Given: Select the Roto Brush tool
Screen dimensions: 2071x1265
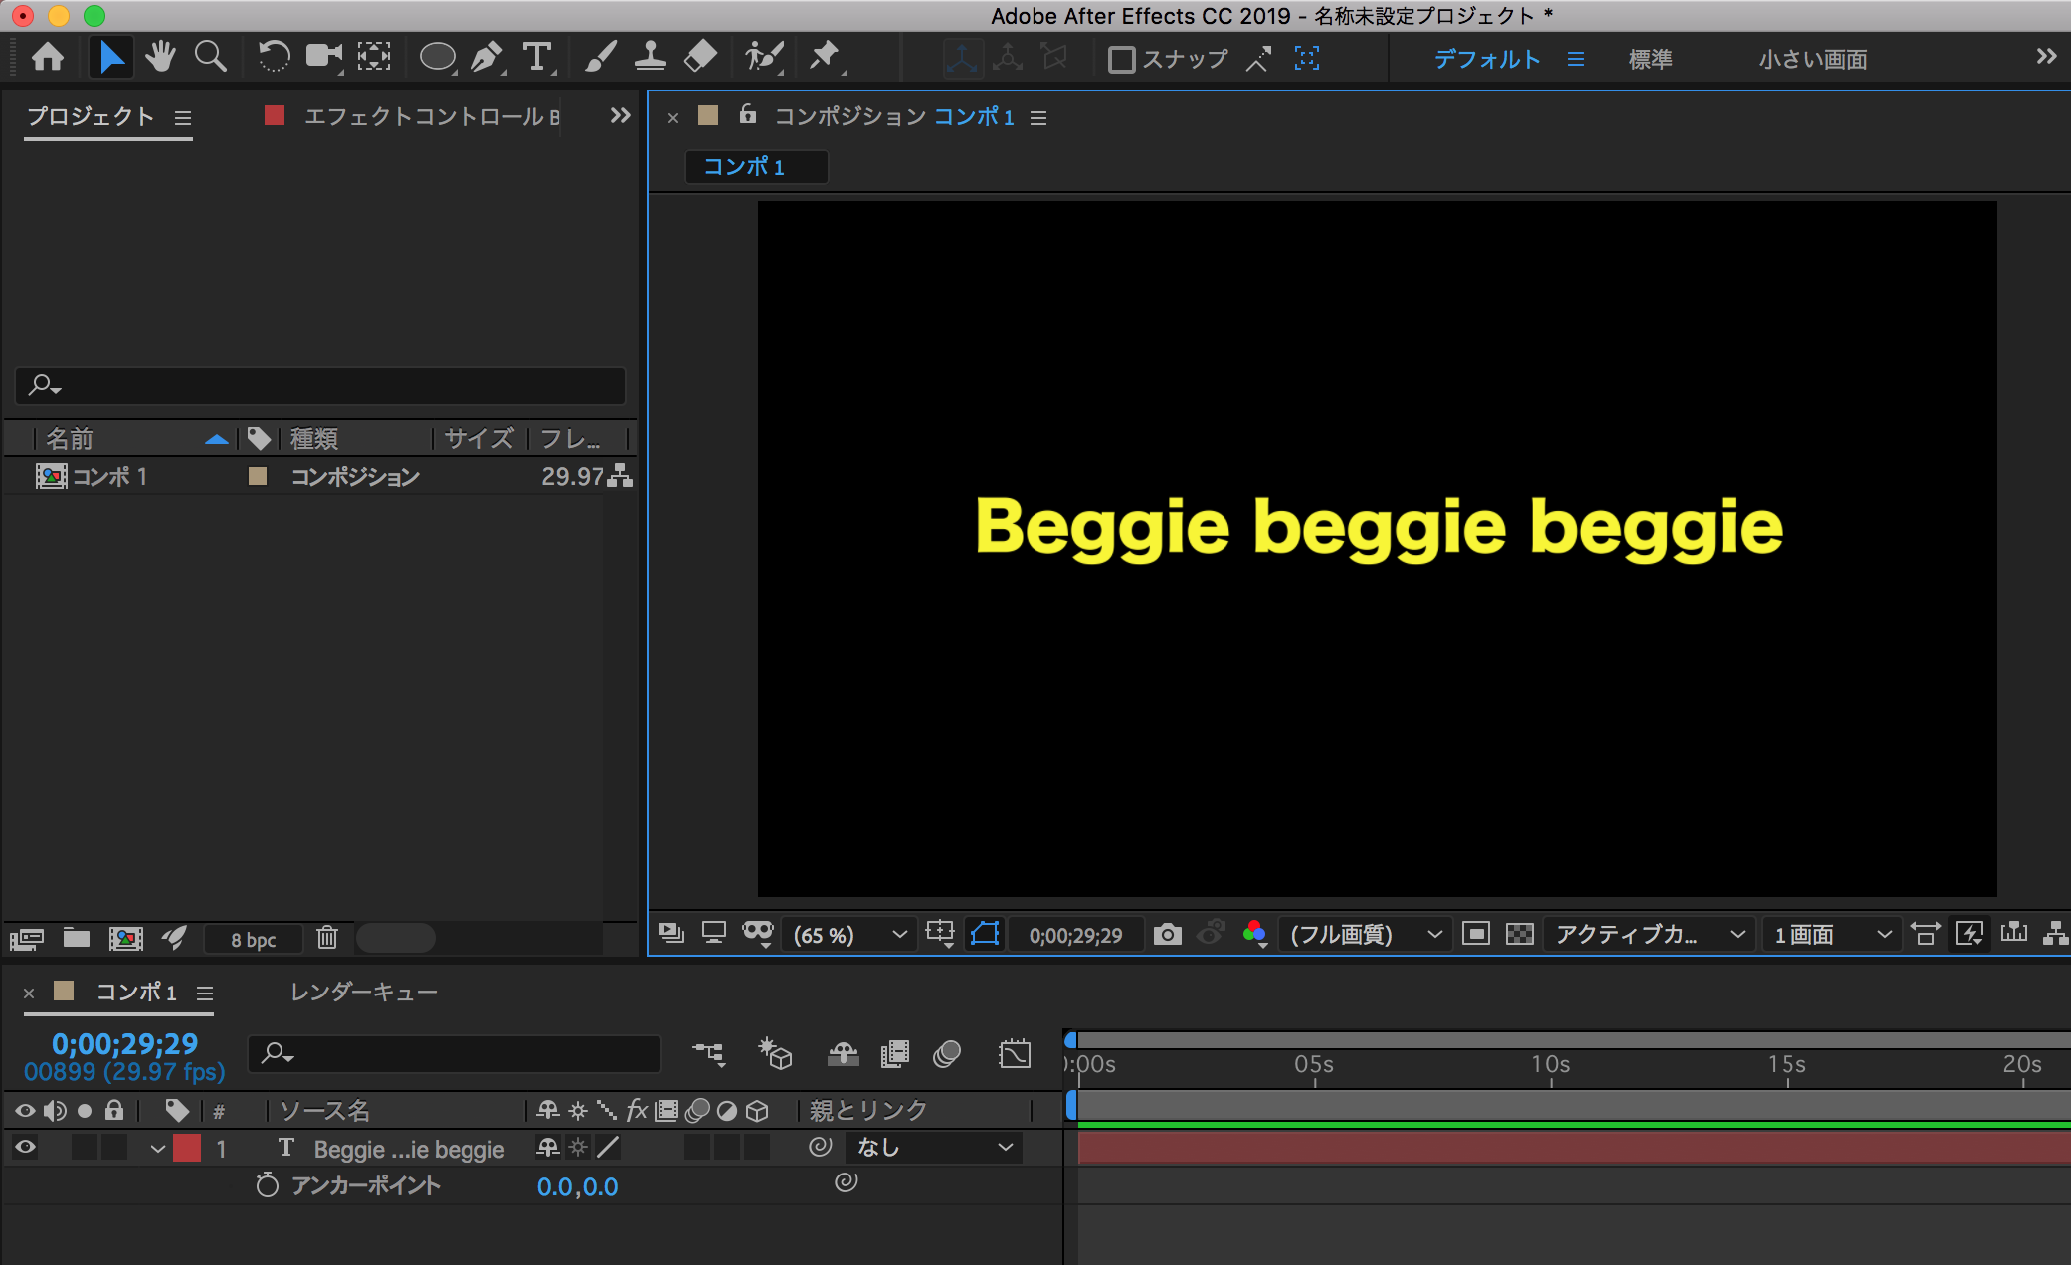Looking at the screenshot, I should pos(764,57).
